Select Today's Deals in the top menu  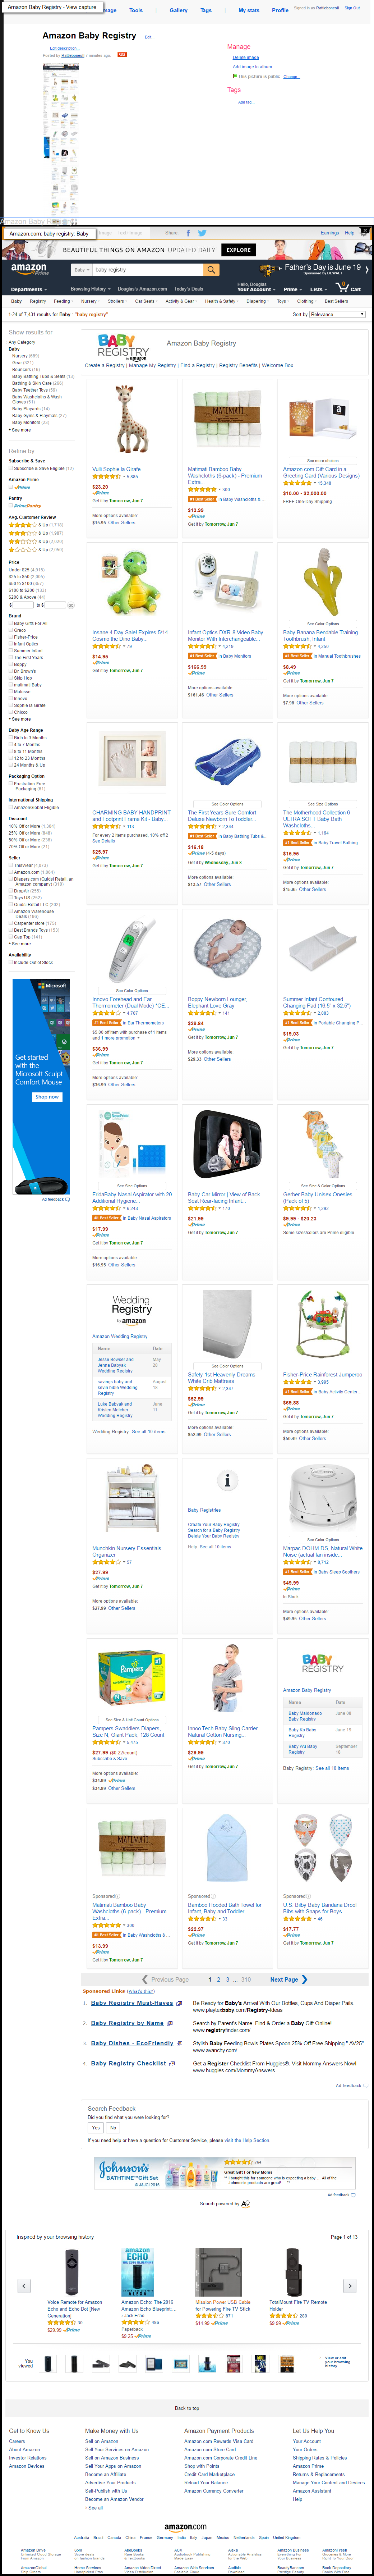189,289
